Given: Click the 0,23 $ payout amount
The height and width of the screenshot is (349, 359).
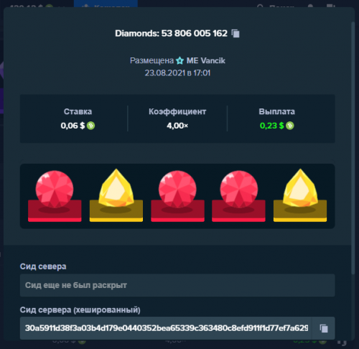Looking at the screenshot, I should coord(272,126).
